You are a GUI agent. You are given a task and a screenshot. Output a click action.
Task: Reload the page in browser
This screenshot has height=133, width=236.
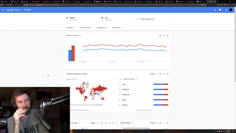click(8, 5)
